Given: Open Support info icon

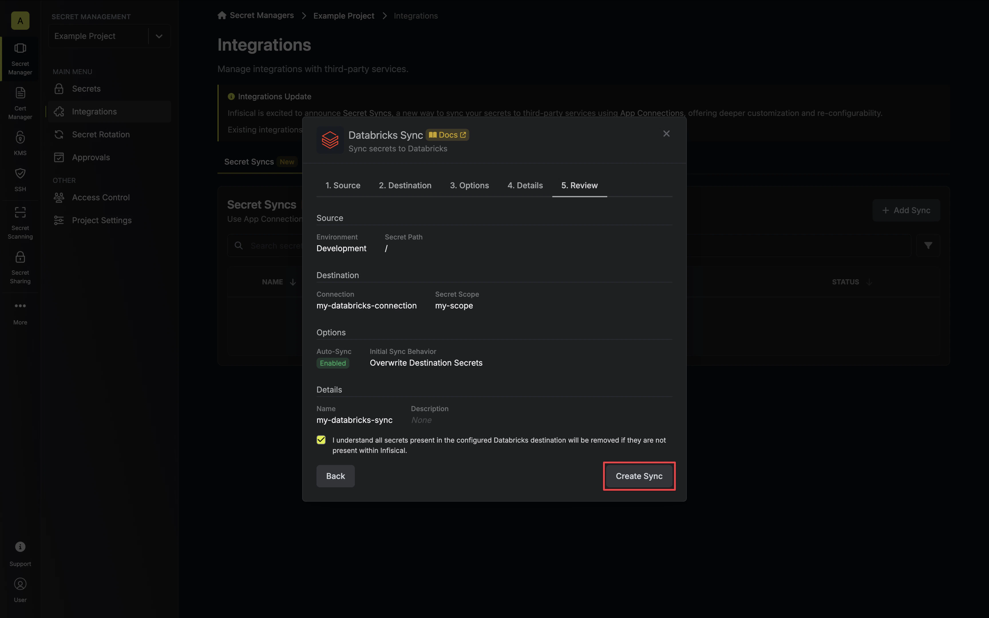Looking at the screenshot, I should pos(20,547).
